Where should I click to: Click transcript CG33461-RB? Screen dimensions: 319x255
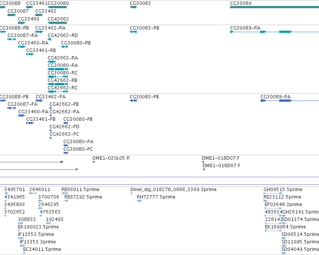(30, 54)
